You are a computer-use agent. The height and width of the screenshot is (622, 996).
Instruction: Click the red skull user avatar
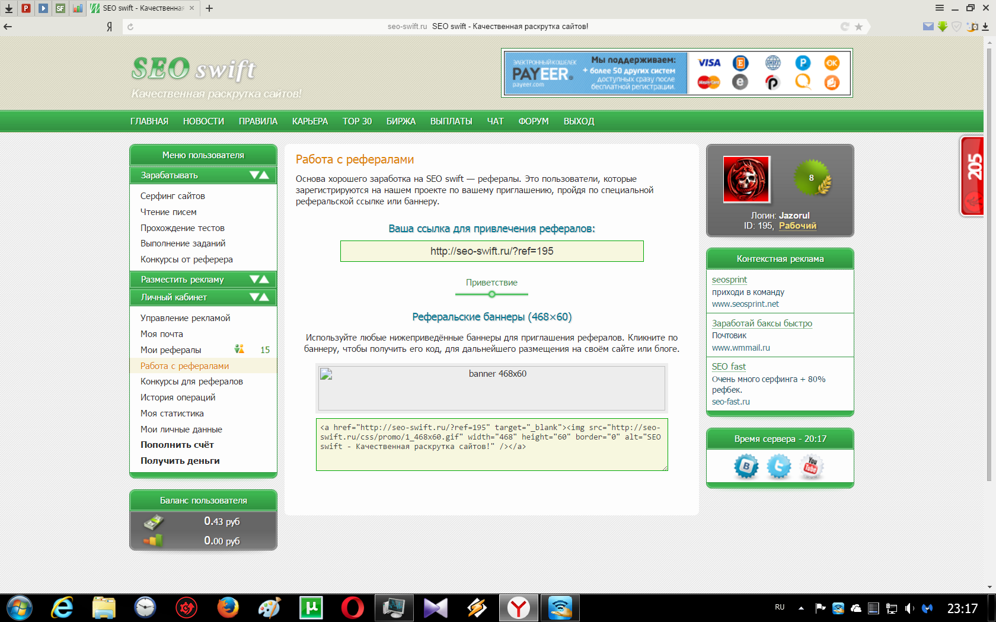(x=746, y=179)
